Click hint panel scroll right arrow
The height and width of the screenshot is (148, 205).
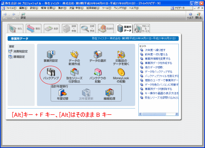point(177,114)
